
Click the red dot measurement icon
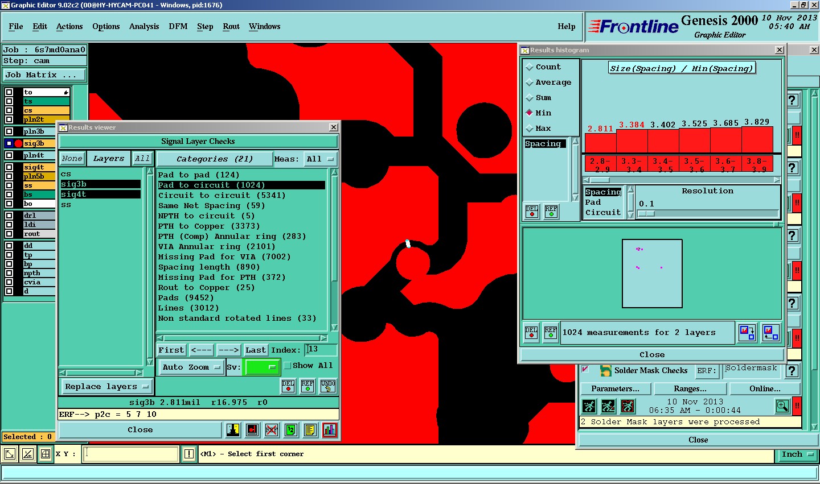click(x=252, y=430)
